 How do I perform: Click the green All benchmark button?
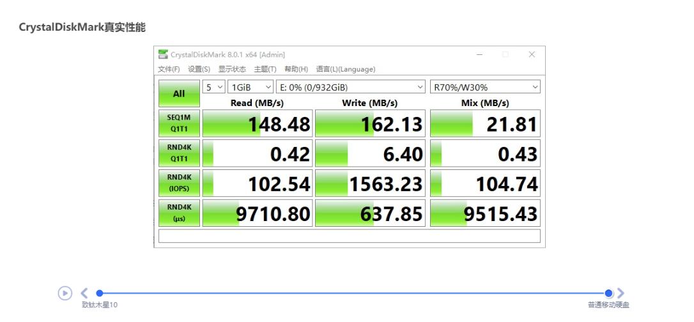[179, 93]
